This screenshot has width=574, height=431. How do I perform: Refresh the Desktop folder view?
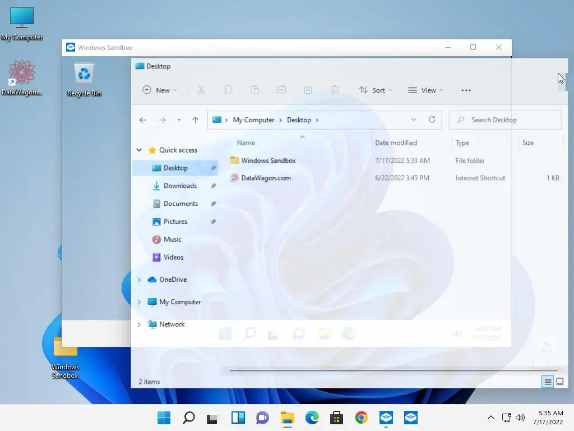coord(432,120)
